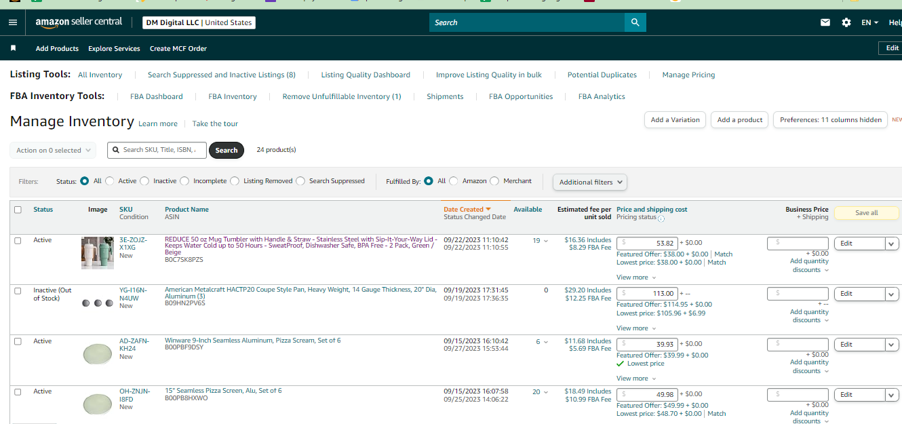Click the top Search input field

click(527, 22)
